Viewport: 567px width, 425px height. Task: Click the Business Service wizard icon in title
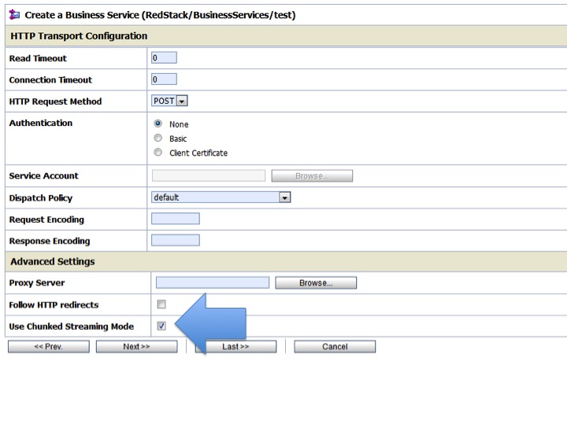[14, 15]
